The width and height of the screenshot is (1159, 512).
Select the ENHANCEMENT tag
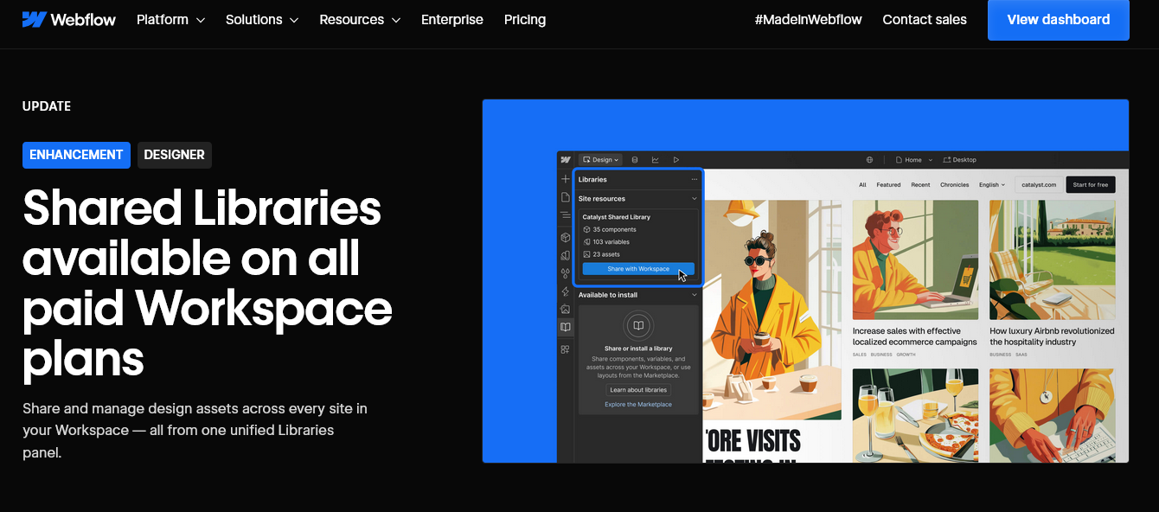point(76,155)
